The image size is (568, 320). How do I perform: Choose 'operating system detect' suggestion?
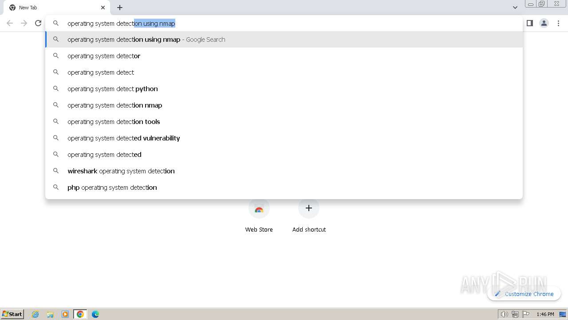tap(284, 72)
